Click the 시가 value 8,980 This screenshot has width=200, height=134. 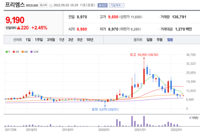[x=82, y=29]
